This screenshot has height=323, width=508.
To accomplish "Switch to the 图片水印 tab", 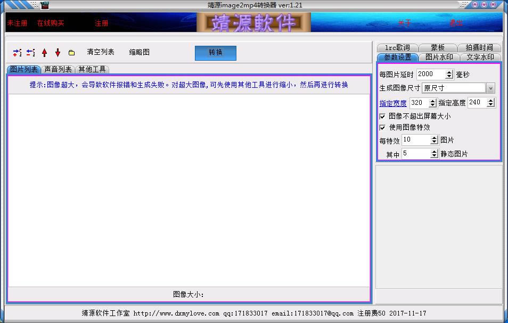I will coord(439,57).
